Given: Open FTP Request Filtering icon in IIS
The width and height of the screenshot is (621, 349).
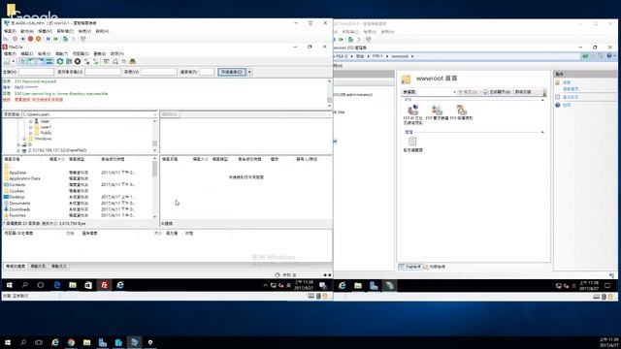Looking at the screenshot, I should [437, 112].
